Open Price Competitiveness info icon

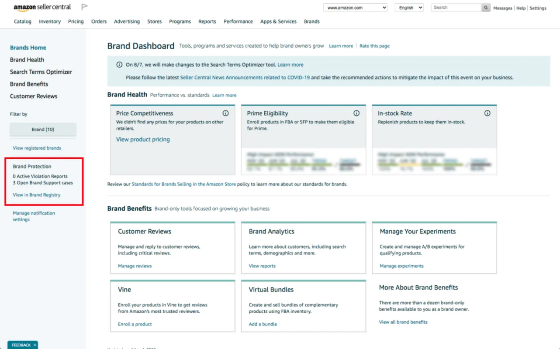(225, 113)
